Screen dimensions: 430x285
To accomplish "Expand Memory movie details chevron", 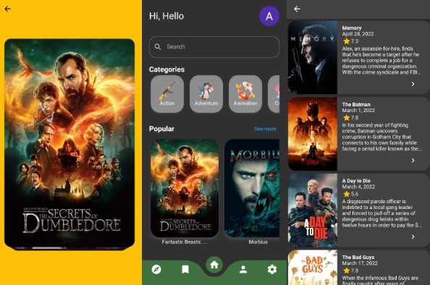I will [x=413, y=84].
